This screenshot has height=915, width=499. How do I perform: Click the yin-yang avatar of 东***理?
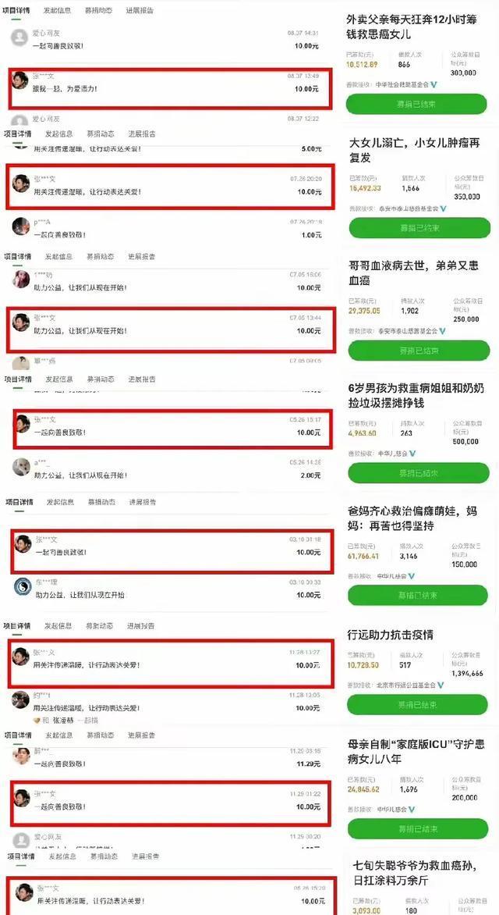22,586
